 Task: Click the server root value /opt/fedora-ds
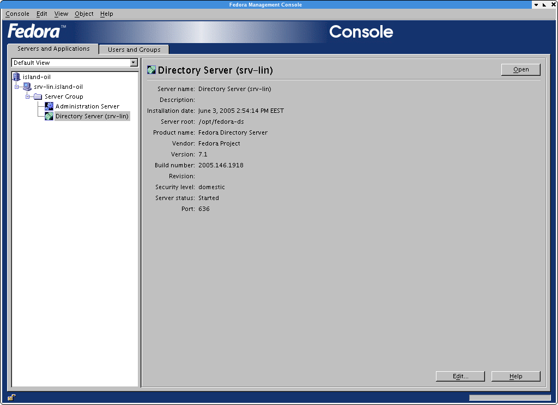coord(221,122)
